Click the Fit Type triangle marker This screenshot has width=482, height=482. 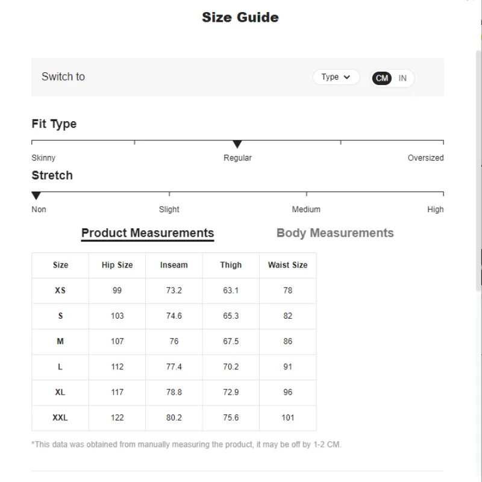pyautogui.click(x=237, y=145)
